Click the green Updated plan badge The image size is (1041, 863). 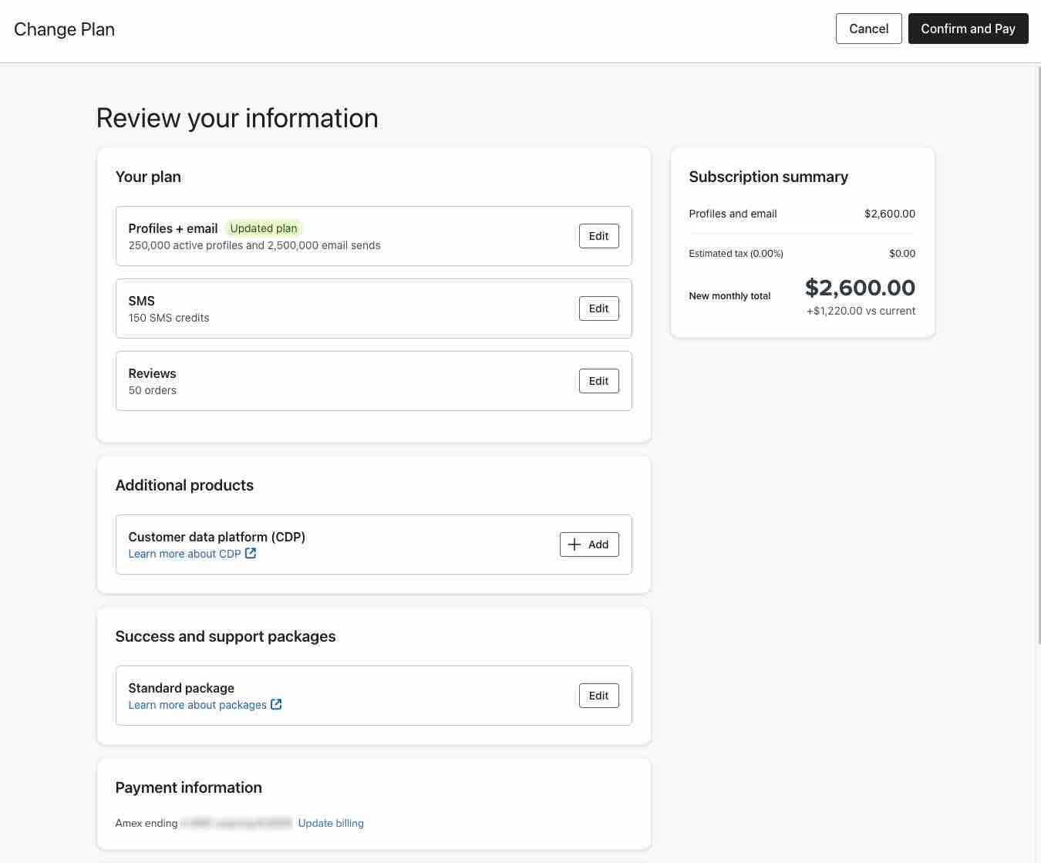pyautogui.click(x=264, y=228)
